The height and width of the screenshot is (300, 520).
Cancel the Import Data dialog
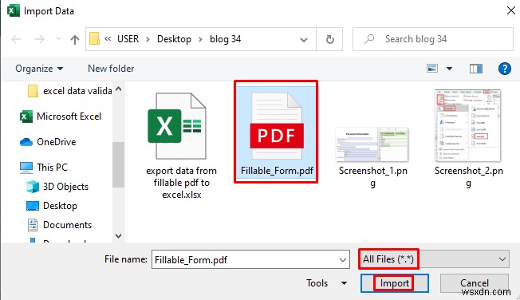point(475,283)
